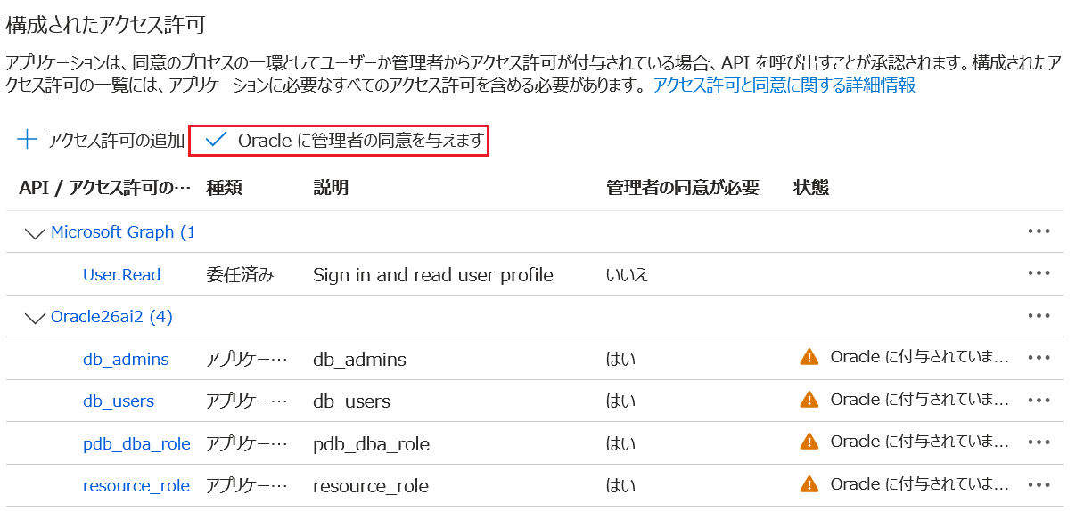This screenshot has width=1076, height=511.
Task: Click the API / アクセス許可の… column header
Action: pyautogui.click(x=104, y=187)
